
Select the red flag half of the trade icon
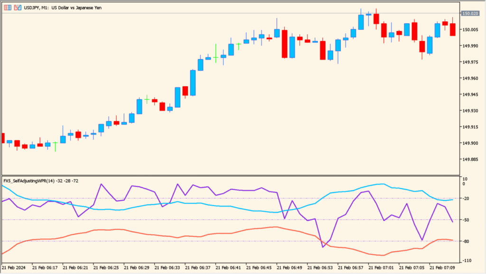pyautogui.click(x=16, y=8)
